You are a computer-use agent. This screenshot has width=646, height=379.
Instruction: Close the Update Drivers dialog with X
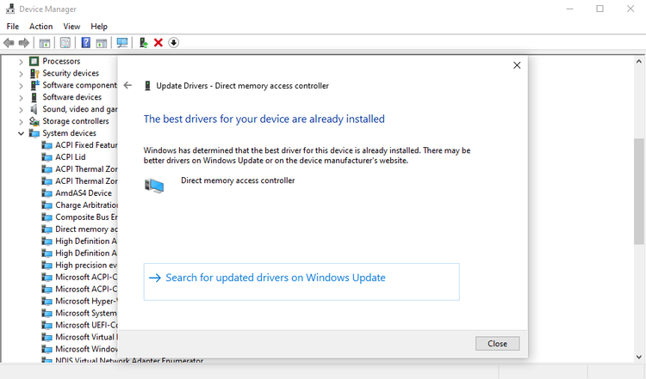pos(517,65)
